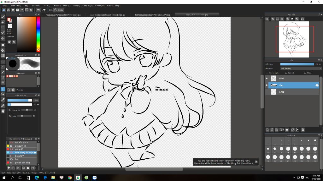Toggle visibility of layer tho
Image resolution: width=323 pixels, height=181 pixels.
267,85
